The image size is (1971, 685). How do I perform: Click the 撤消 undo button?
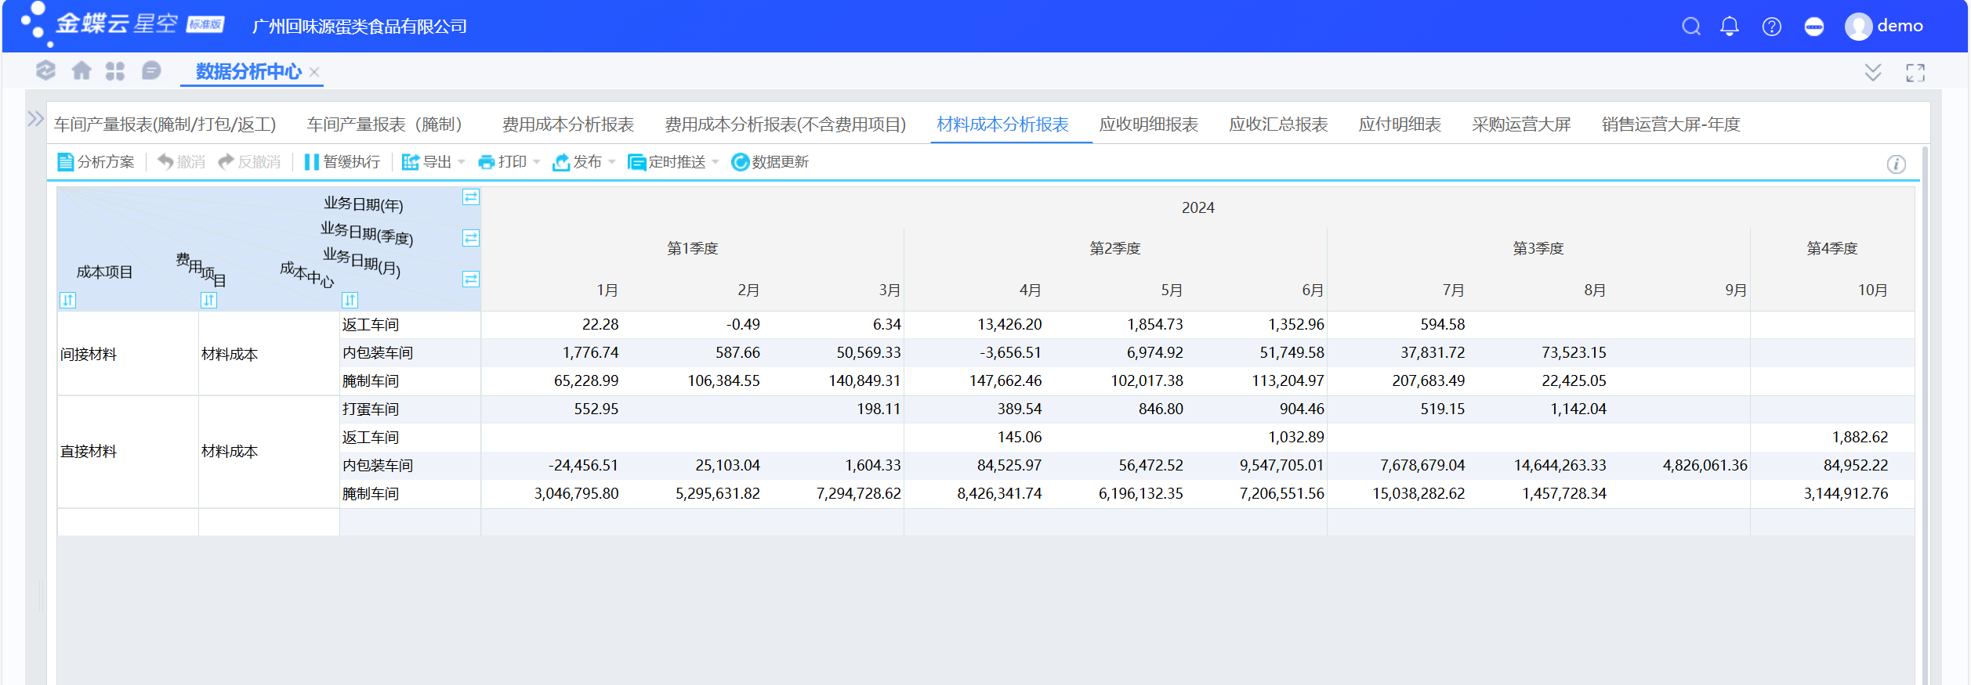pos(181,162)
